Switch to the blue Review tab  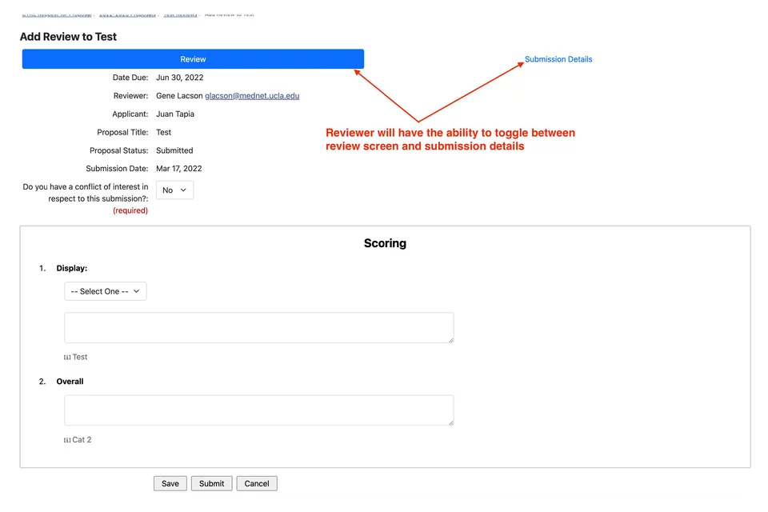193,58
